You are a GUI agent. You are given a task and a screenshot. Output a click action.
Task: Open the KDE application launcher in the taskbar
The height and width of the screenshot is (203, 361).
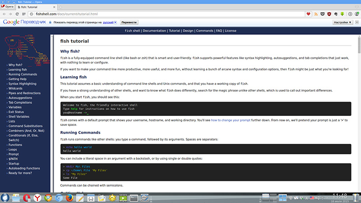coord(5,198)
